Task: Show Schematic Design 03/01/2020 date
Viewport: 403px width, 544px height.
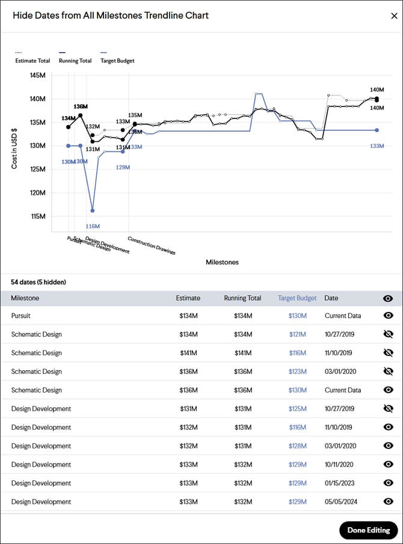Action: click(x=388, y=371)
